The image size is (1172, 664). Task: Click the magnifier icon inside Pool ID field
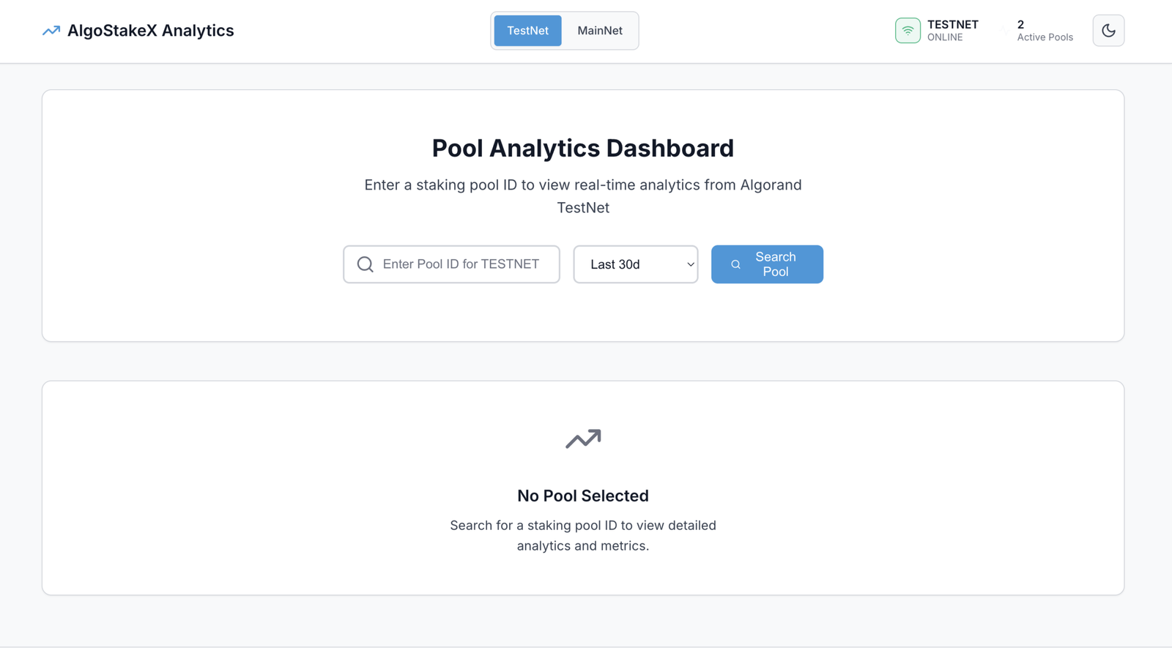click(x=365, y=264)
